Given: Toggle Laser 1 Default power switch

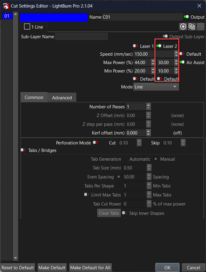Looking at the screenshot, I should 136,79.
